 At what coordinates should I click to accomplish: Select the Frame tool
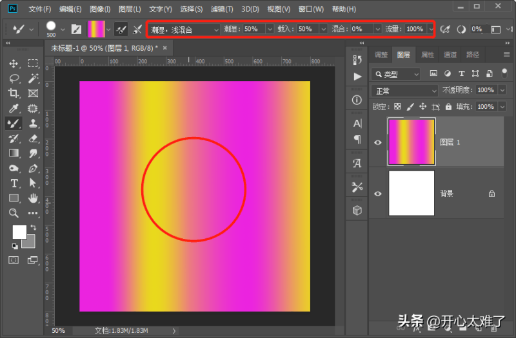tap(33, 93)
